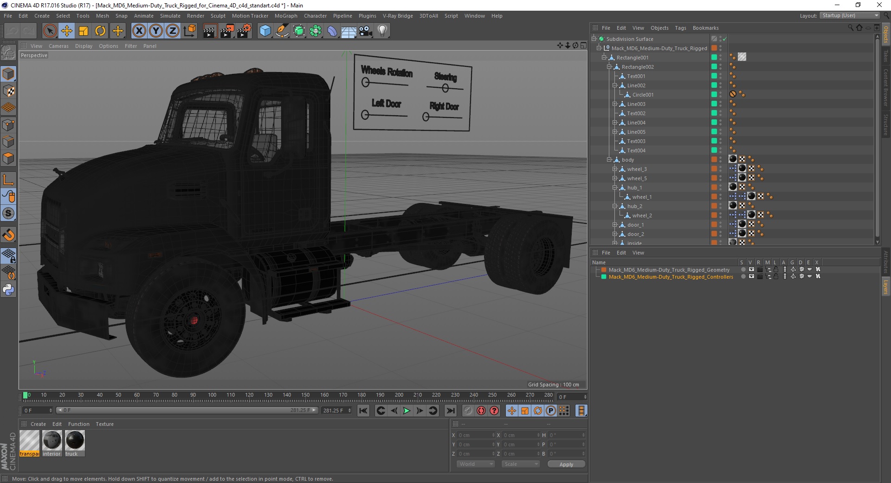Image resolution: width=891 pixels, height=483 pixels.
Task: Collapse the body tree node
Action: 609,160
